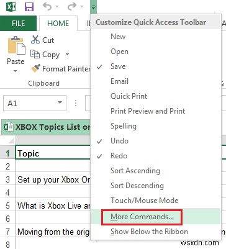The height and width of the screenshot is (249, 226).
Task: Click the Excel application icon
Action: pyautogui.click(x=11, y=7)
